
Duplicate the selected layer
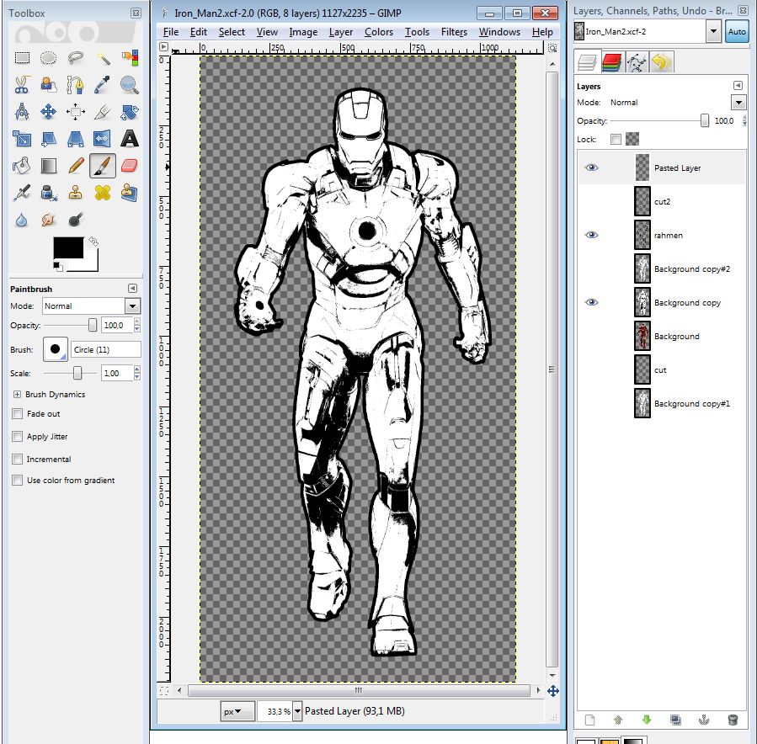click(675, 720)
